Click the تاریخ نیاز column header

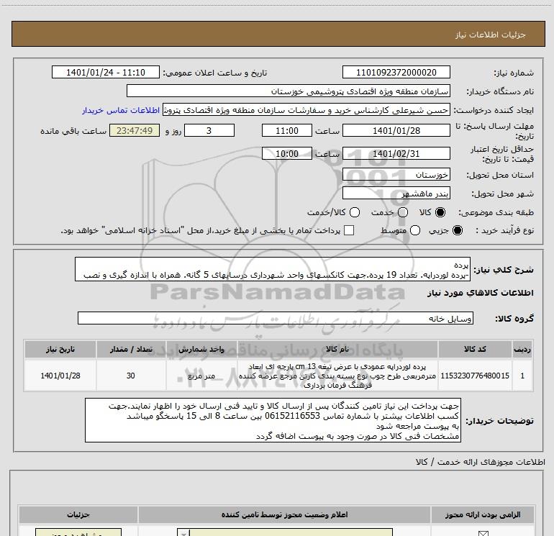click(60, 349)
